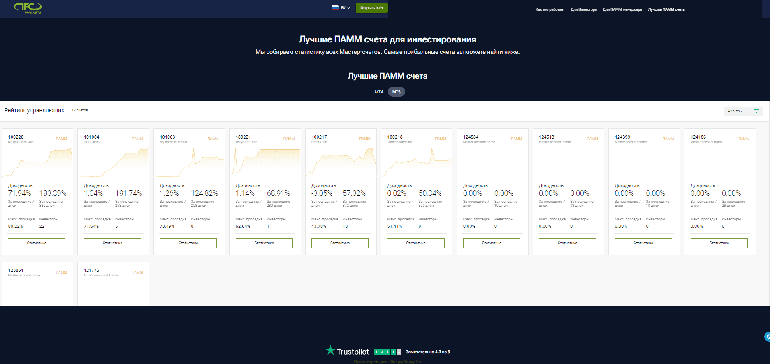770x364 pixels.
Task: Open Статистика for account 100218
Action: [416, 243]
